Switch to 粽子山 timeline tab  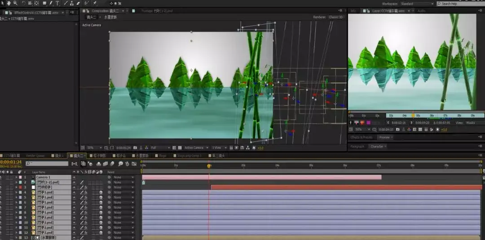coord(120,156)
